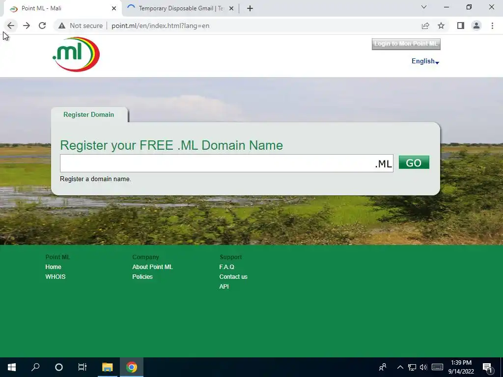The width and height of the screenshot is (503, 377).
Task: Open the taskbar clock and date
Action: point(461,367)
